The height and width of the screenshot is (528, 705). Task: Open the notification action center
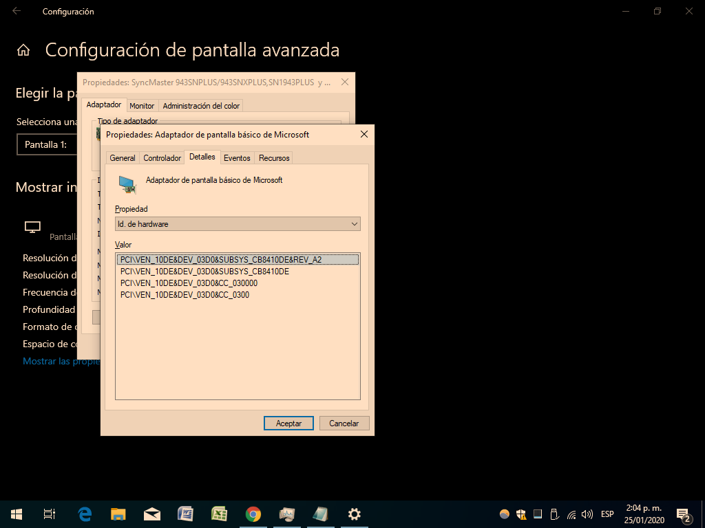click(684, 514)
